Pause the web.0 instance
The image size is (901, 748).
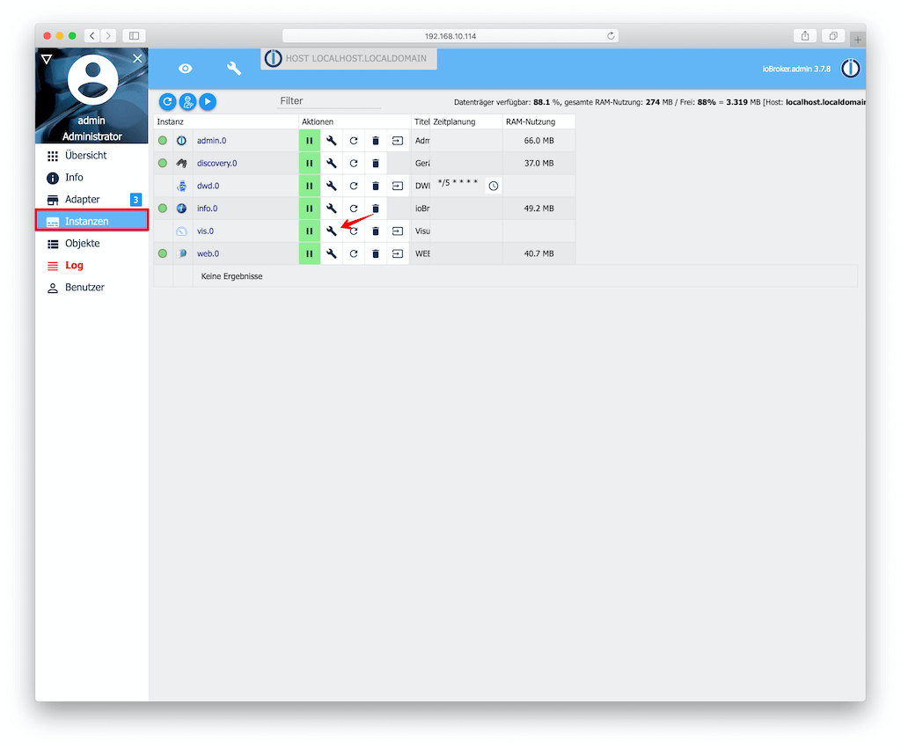click(309, 253)
